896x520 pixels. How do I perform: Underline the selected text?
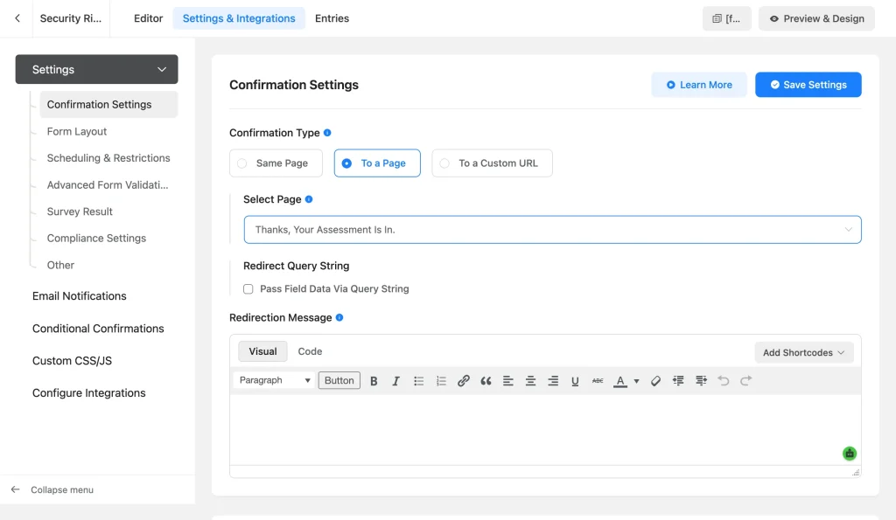(575, 381)
